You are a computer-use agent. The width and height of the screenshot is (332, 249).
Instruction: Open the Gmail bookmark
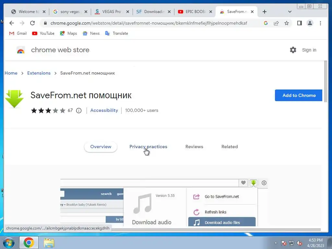(x=18, y=33)
